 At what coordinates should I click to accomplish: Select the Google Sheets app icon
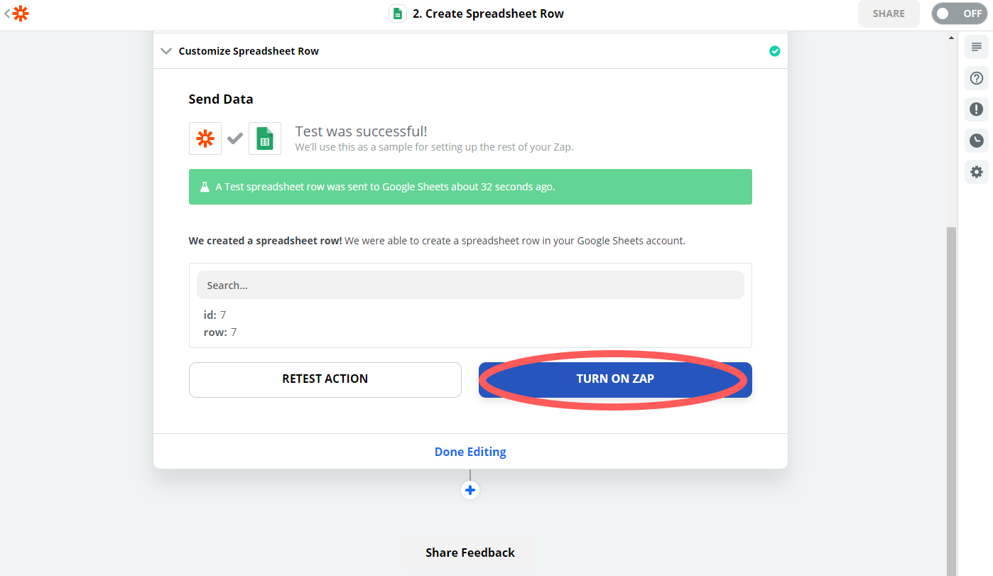click(265, 138)
